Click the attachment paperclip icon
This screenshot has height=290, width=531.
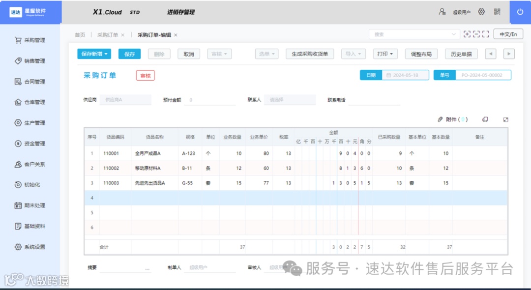440,119
